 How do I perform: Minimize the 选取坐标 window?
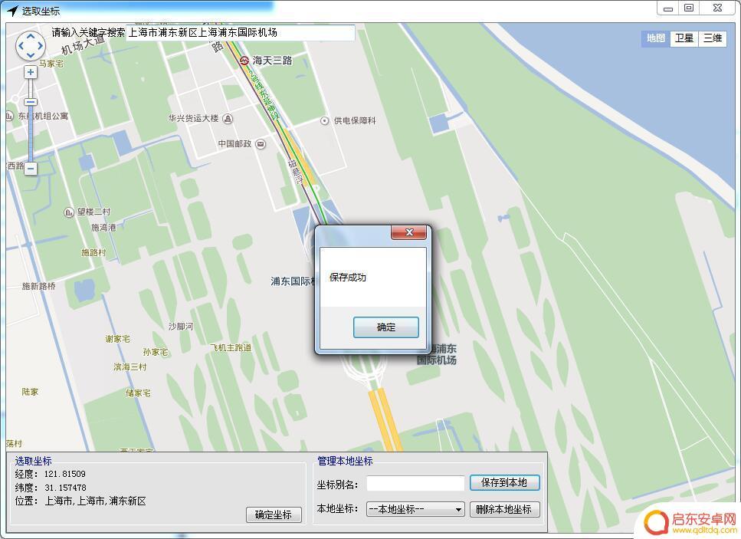[x=667, y=8]
